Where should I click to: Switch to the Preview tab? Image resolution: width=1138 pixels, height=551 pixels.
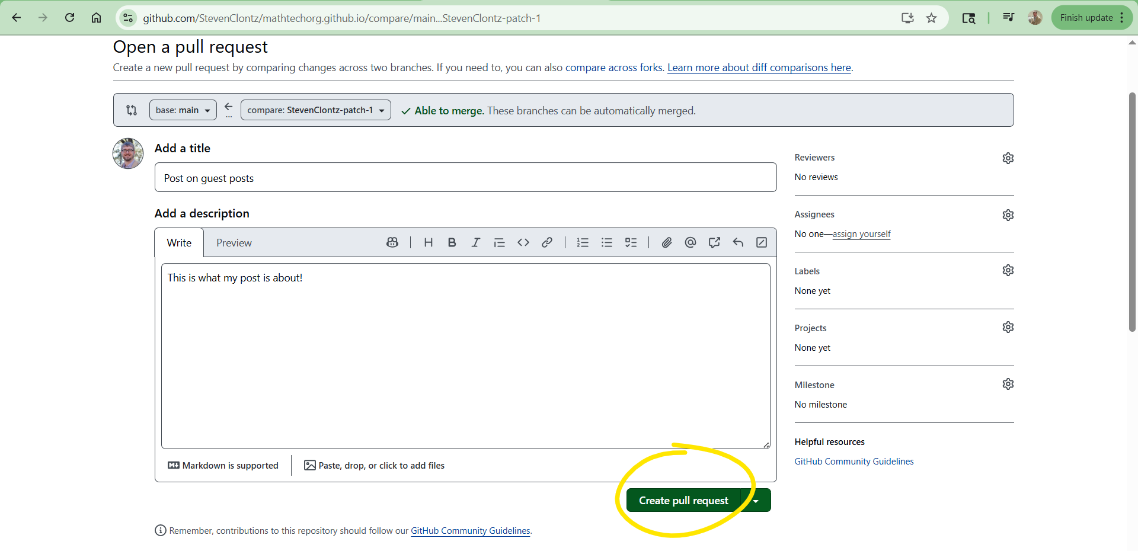pyautogui.click(x=234, y=243)
